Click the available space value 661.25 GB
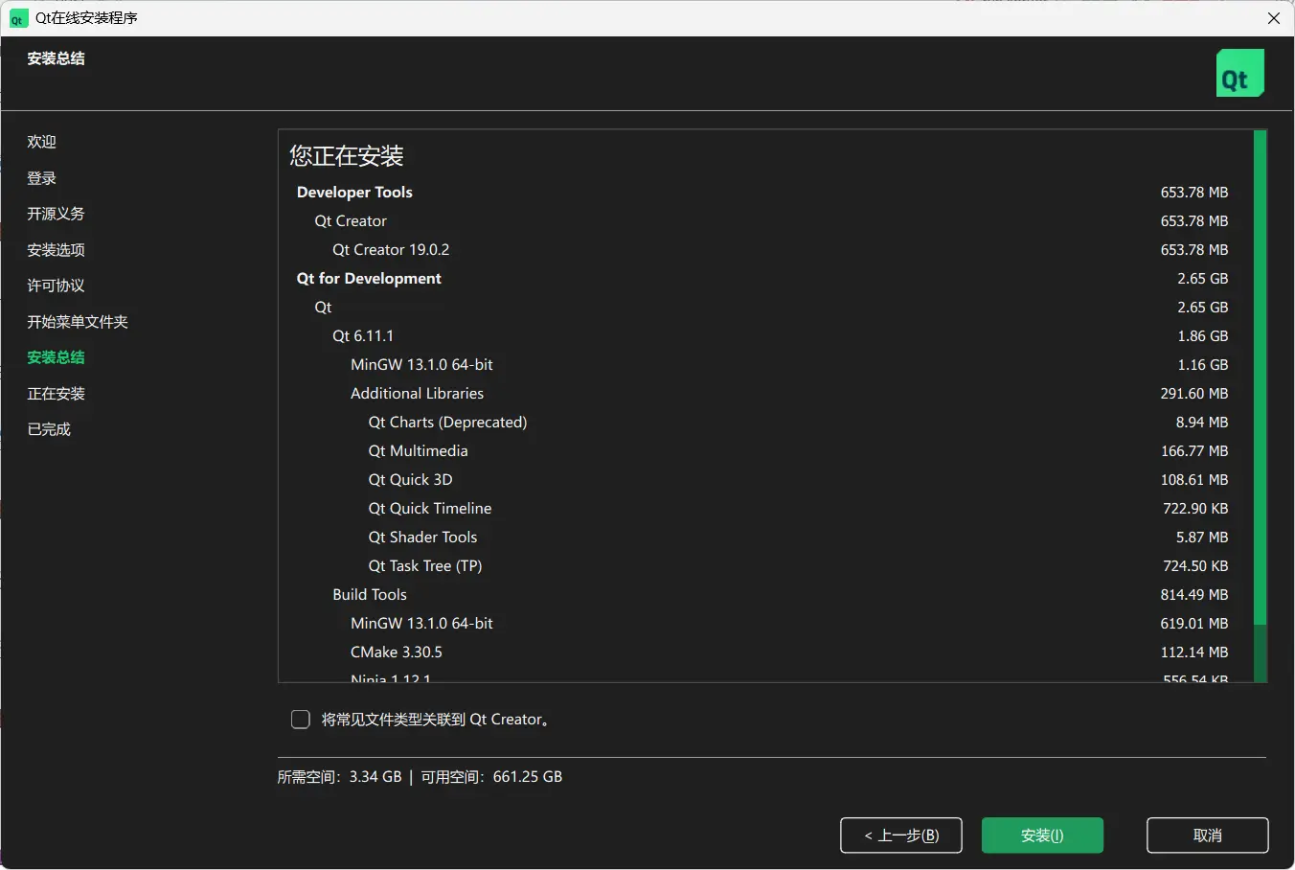The width and height of the screenshot is (1295, 870). pyautogui.click(x=528, y=777)
